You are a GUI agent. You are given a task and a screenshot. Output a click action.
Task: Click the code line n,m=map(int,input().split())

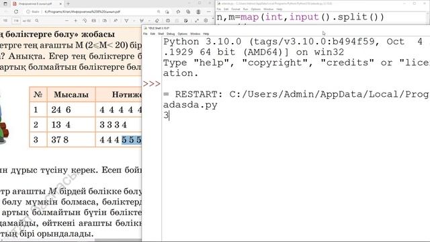(300, 17)
